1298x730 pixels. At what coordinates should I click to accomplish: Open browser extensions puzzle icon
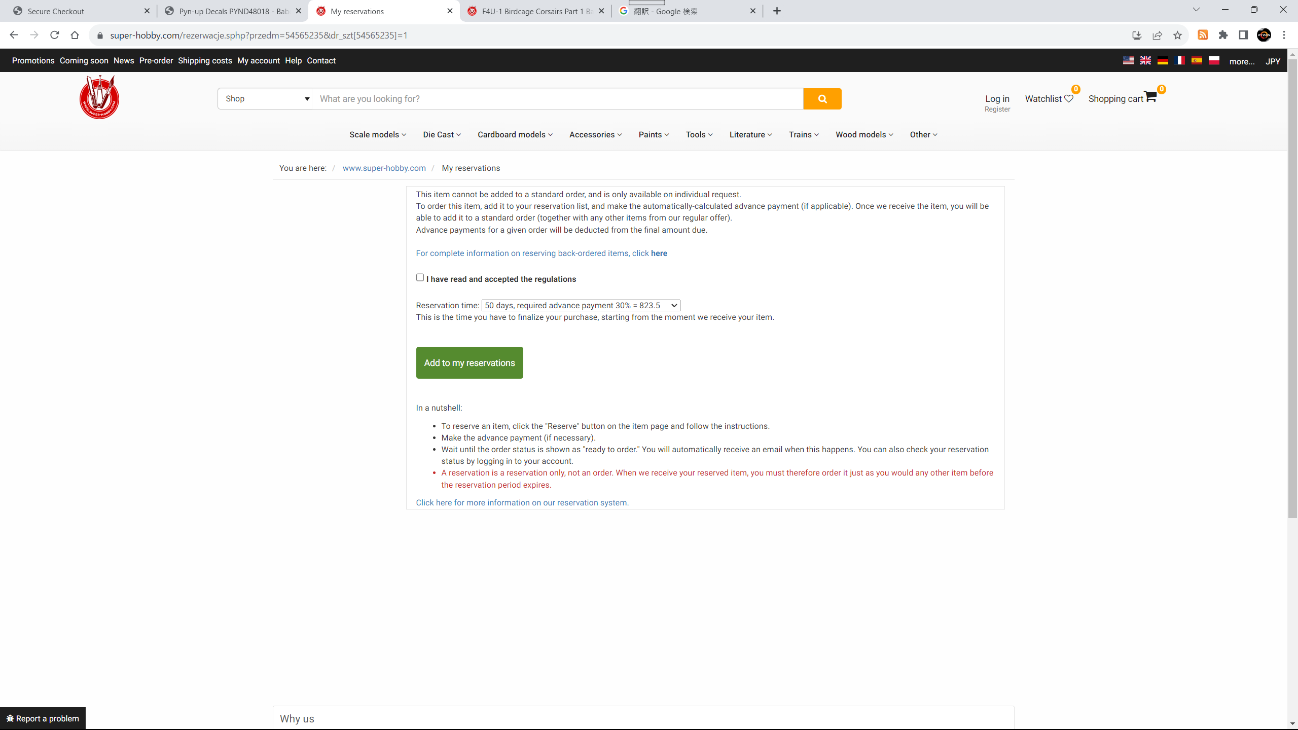[x=1223, y=35]
